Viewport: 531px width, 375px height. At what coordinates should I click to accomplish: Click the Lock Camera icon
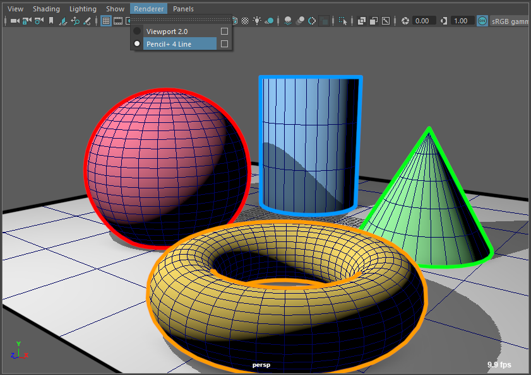coord(27,21)
